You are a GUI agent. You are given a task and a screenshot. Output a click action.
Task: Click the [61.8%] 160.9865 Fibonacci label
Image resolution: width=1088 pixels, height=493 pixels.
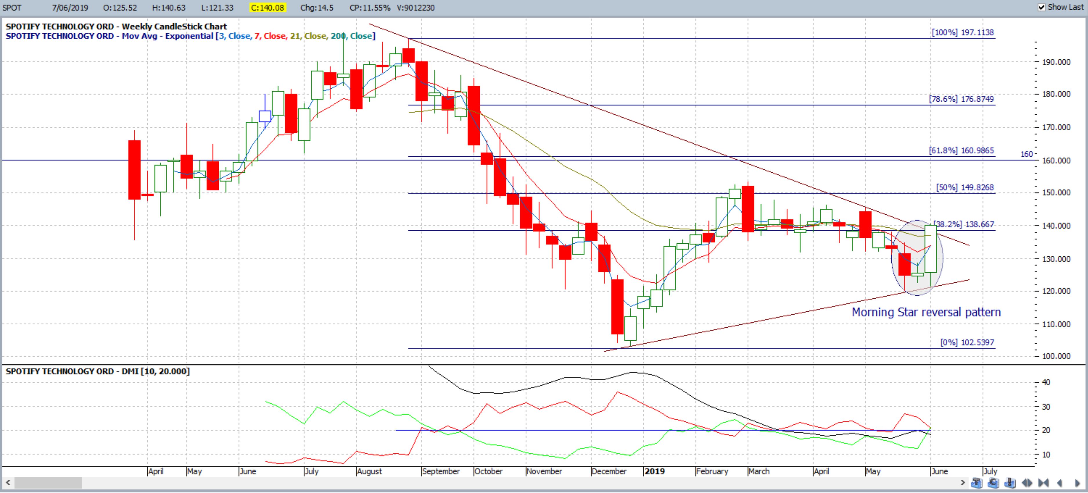961,151
